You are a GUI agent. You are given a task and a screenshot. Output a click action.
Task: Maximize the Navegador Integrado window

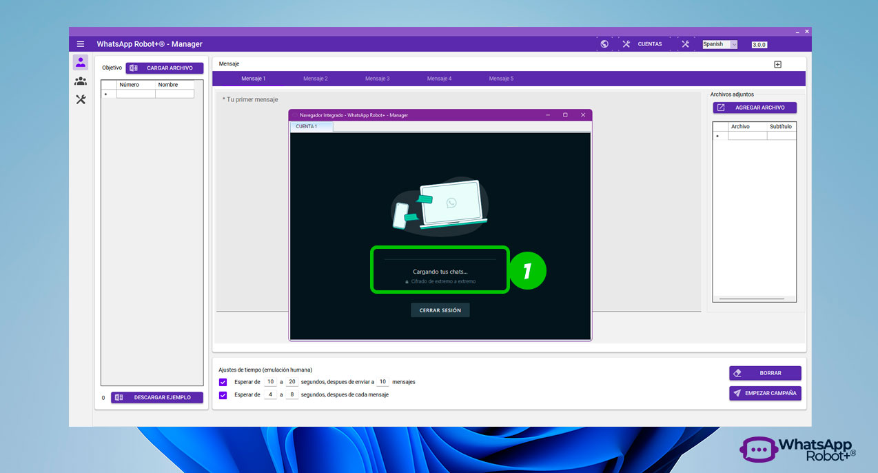pyautogui.click(x=565, y=115)
